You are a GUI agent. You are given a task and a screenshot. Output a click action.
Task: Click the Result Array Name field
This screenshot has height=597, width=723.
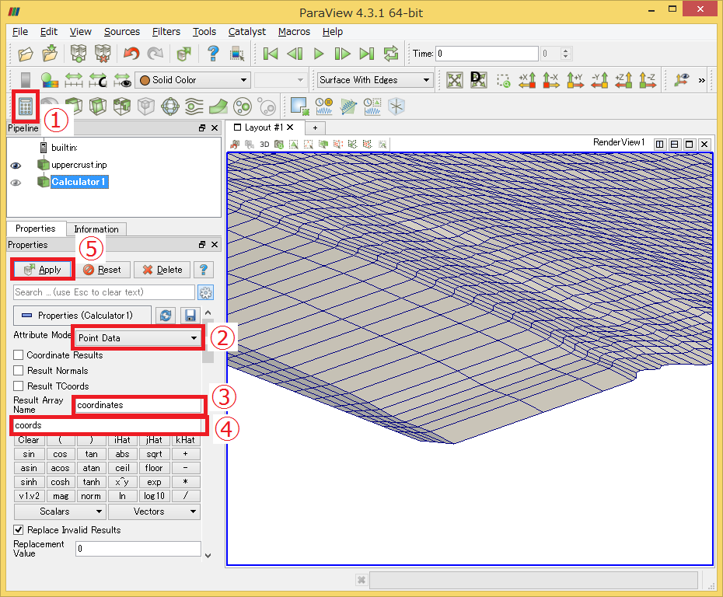click(x=138, y=405)
